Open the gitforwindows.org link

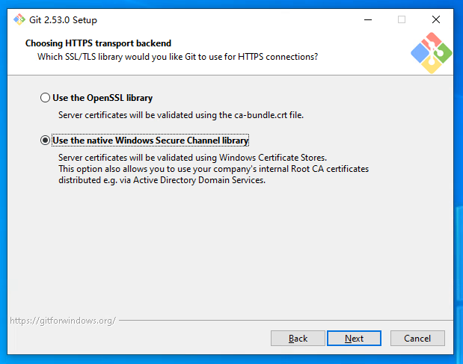tap(63, 321)
